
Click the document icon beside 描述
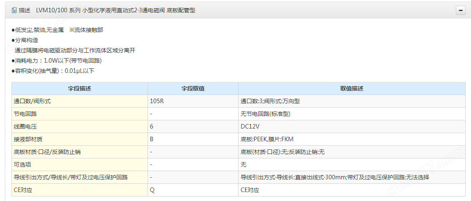(x=14, y=10)
